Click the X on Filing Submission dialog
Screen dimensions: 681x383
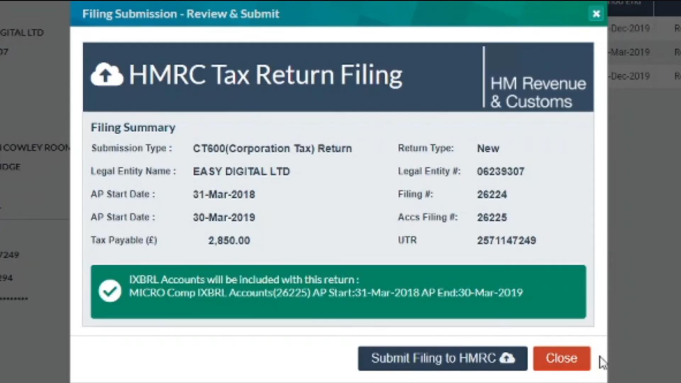596,14
